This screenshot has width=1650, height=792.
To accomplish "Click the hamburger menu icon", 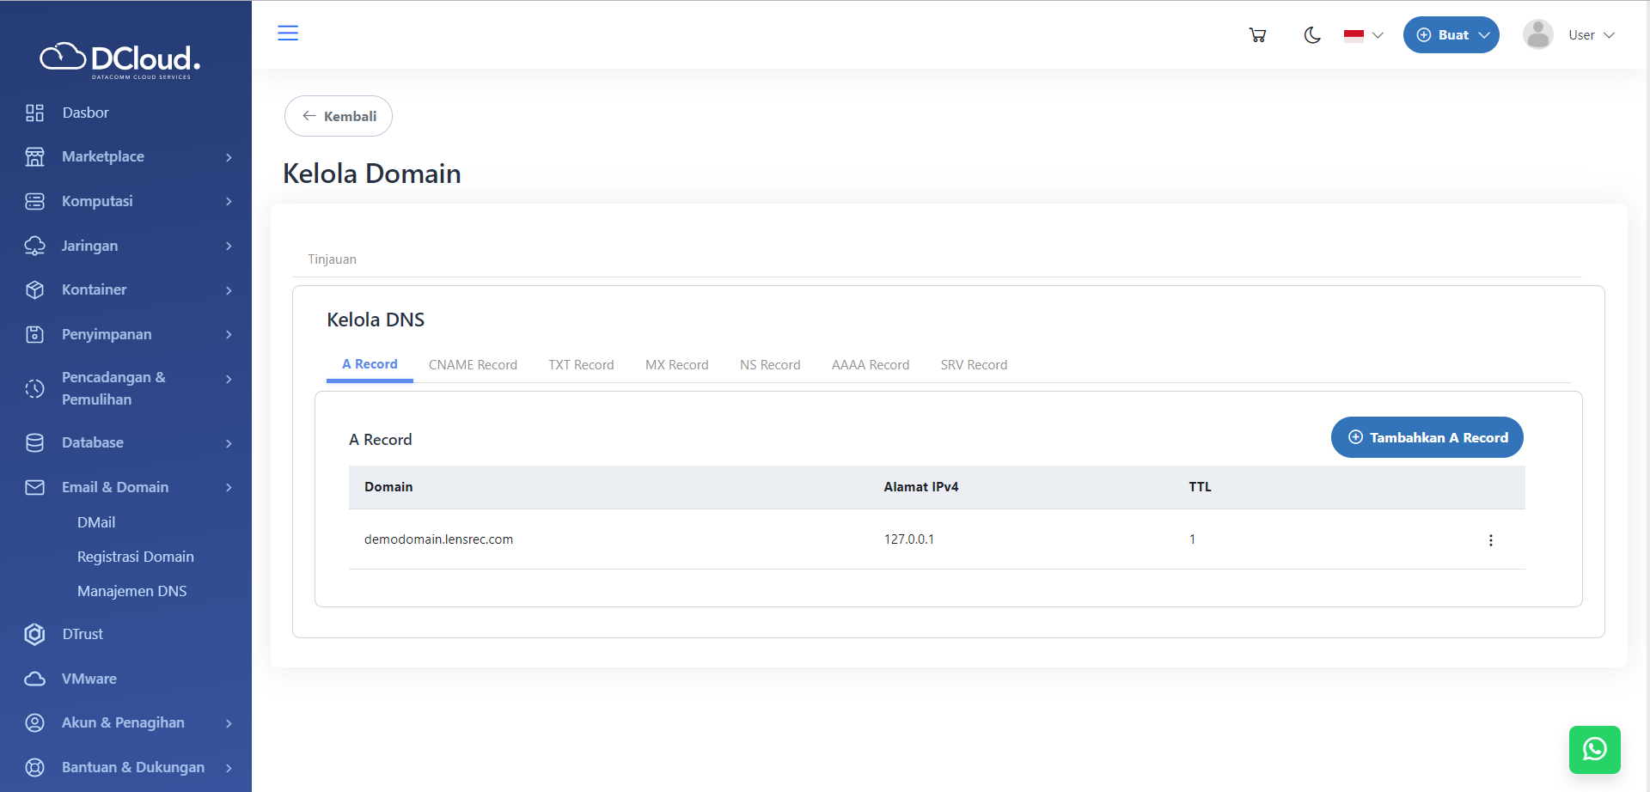I will click(288, 34).
